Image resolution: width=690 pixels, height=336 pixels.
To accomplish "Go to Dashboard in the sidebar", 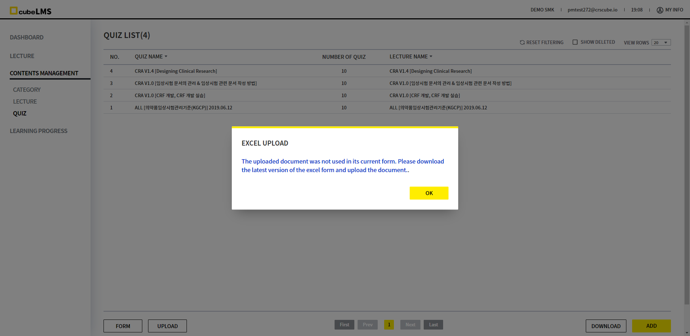I will point(27,37).
